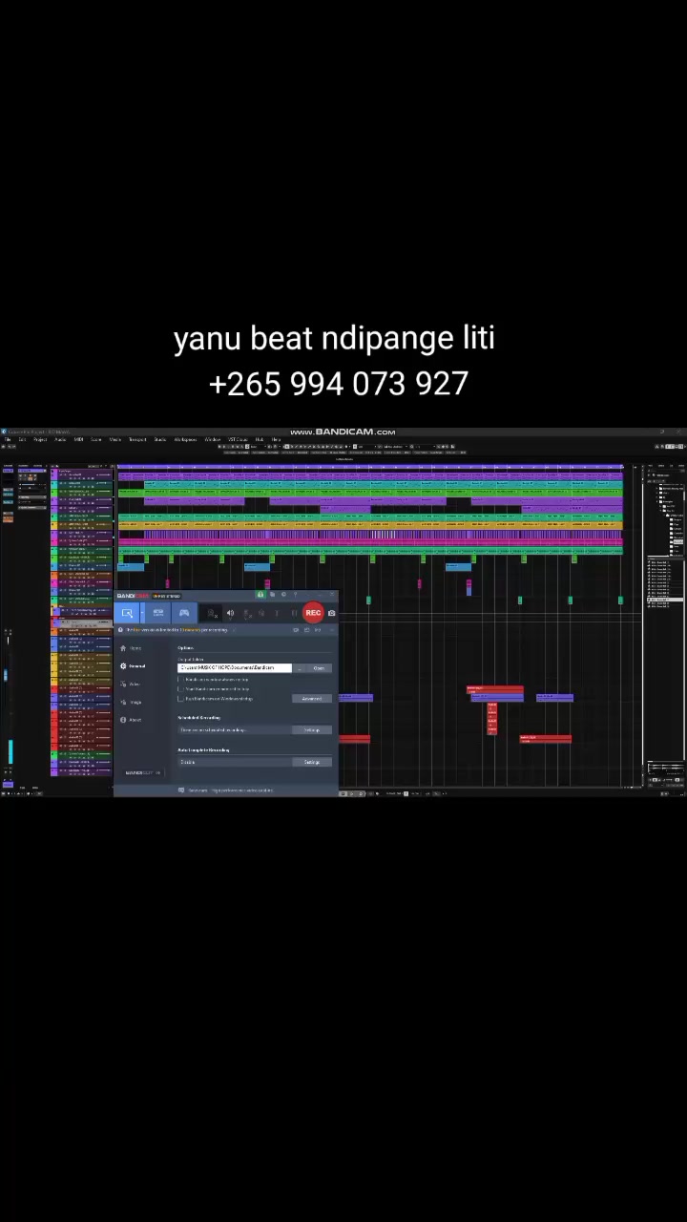Click the '...' browse button for output folder
Screen dimensions: 687x1222
(300, 668)
